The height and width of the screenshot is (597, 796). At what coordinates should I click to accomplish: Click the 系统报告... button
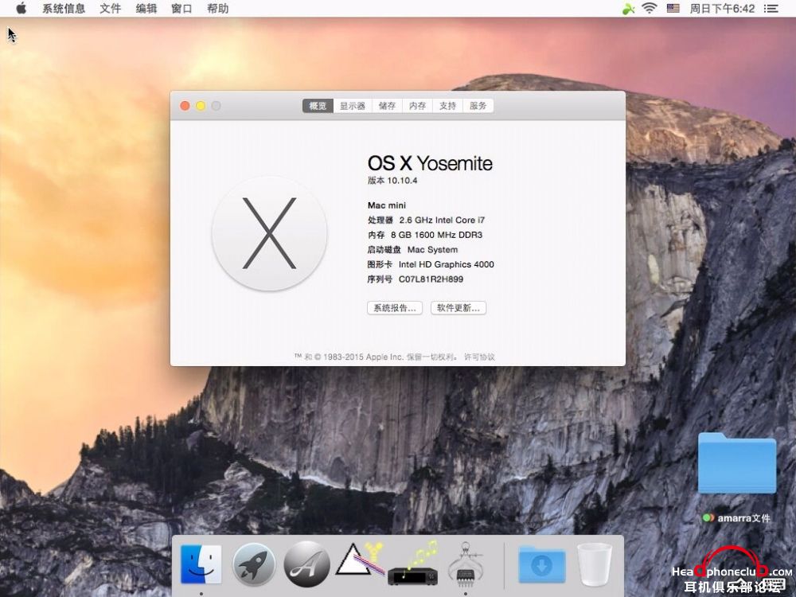[395, 308]
